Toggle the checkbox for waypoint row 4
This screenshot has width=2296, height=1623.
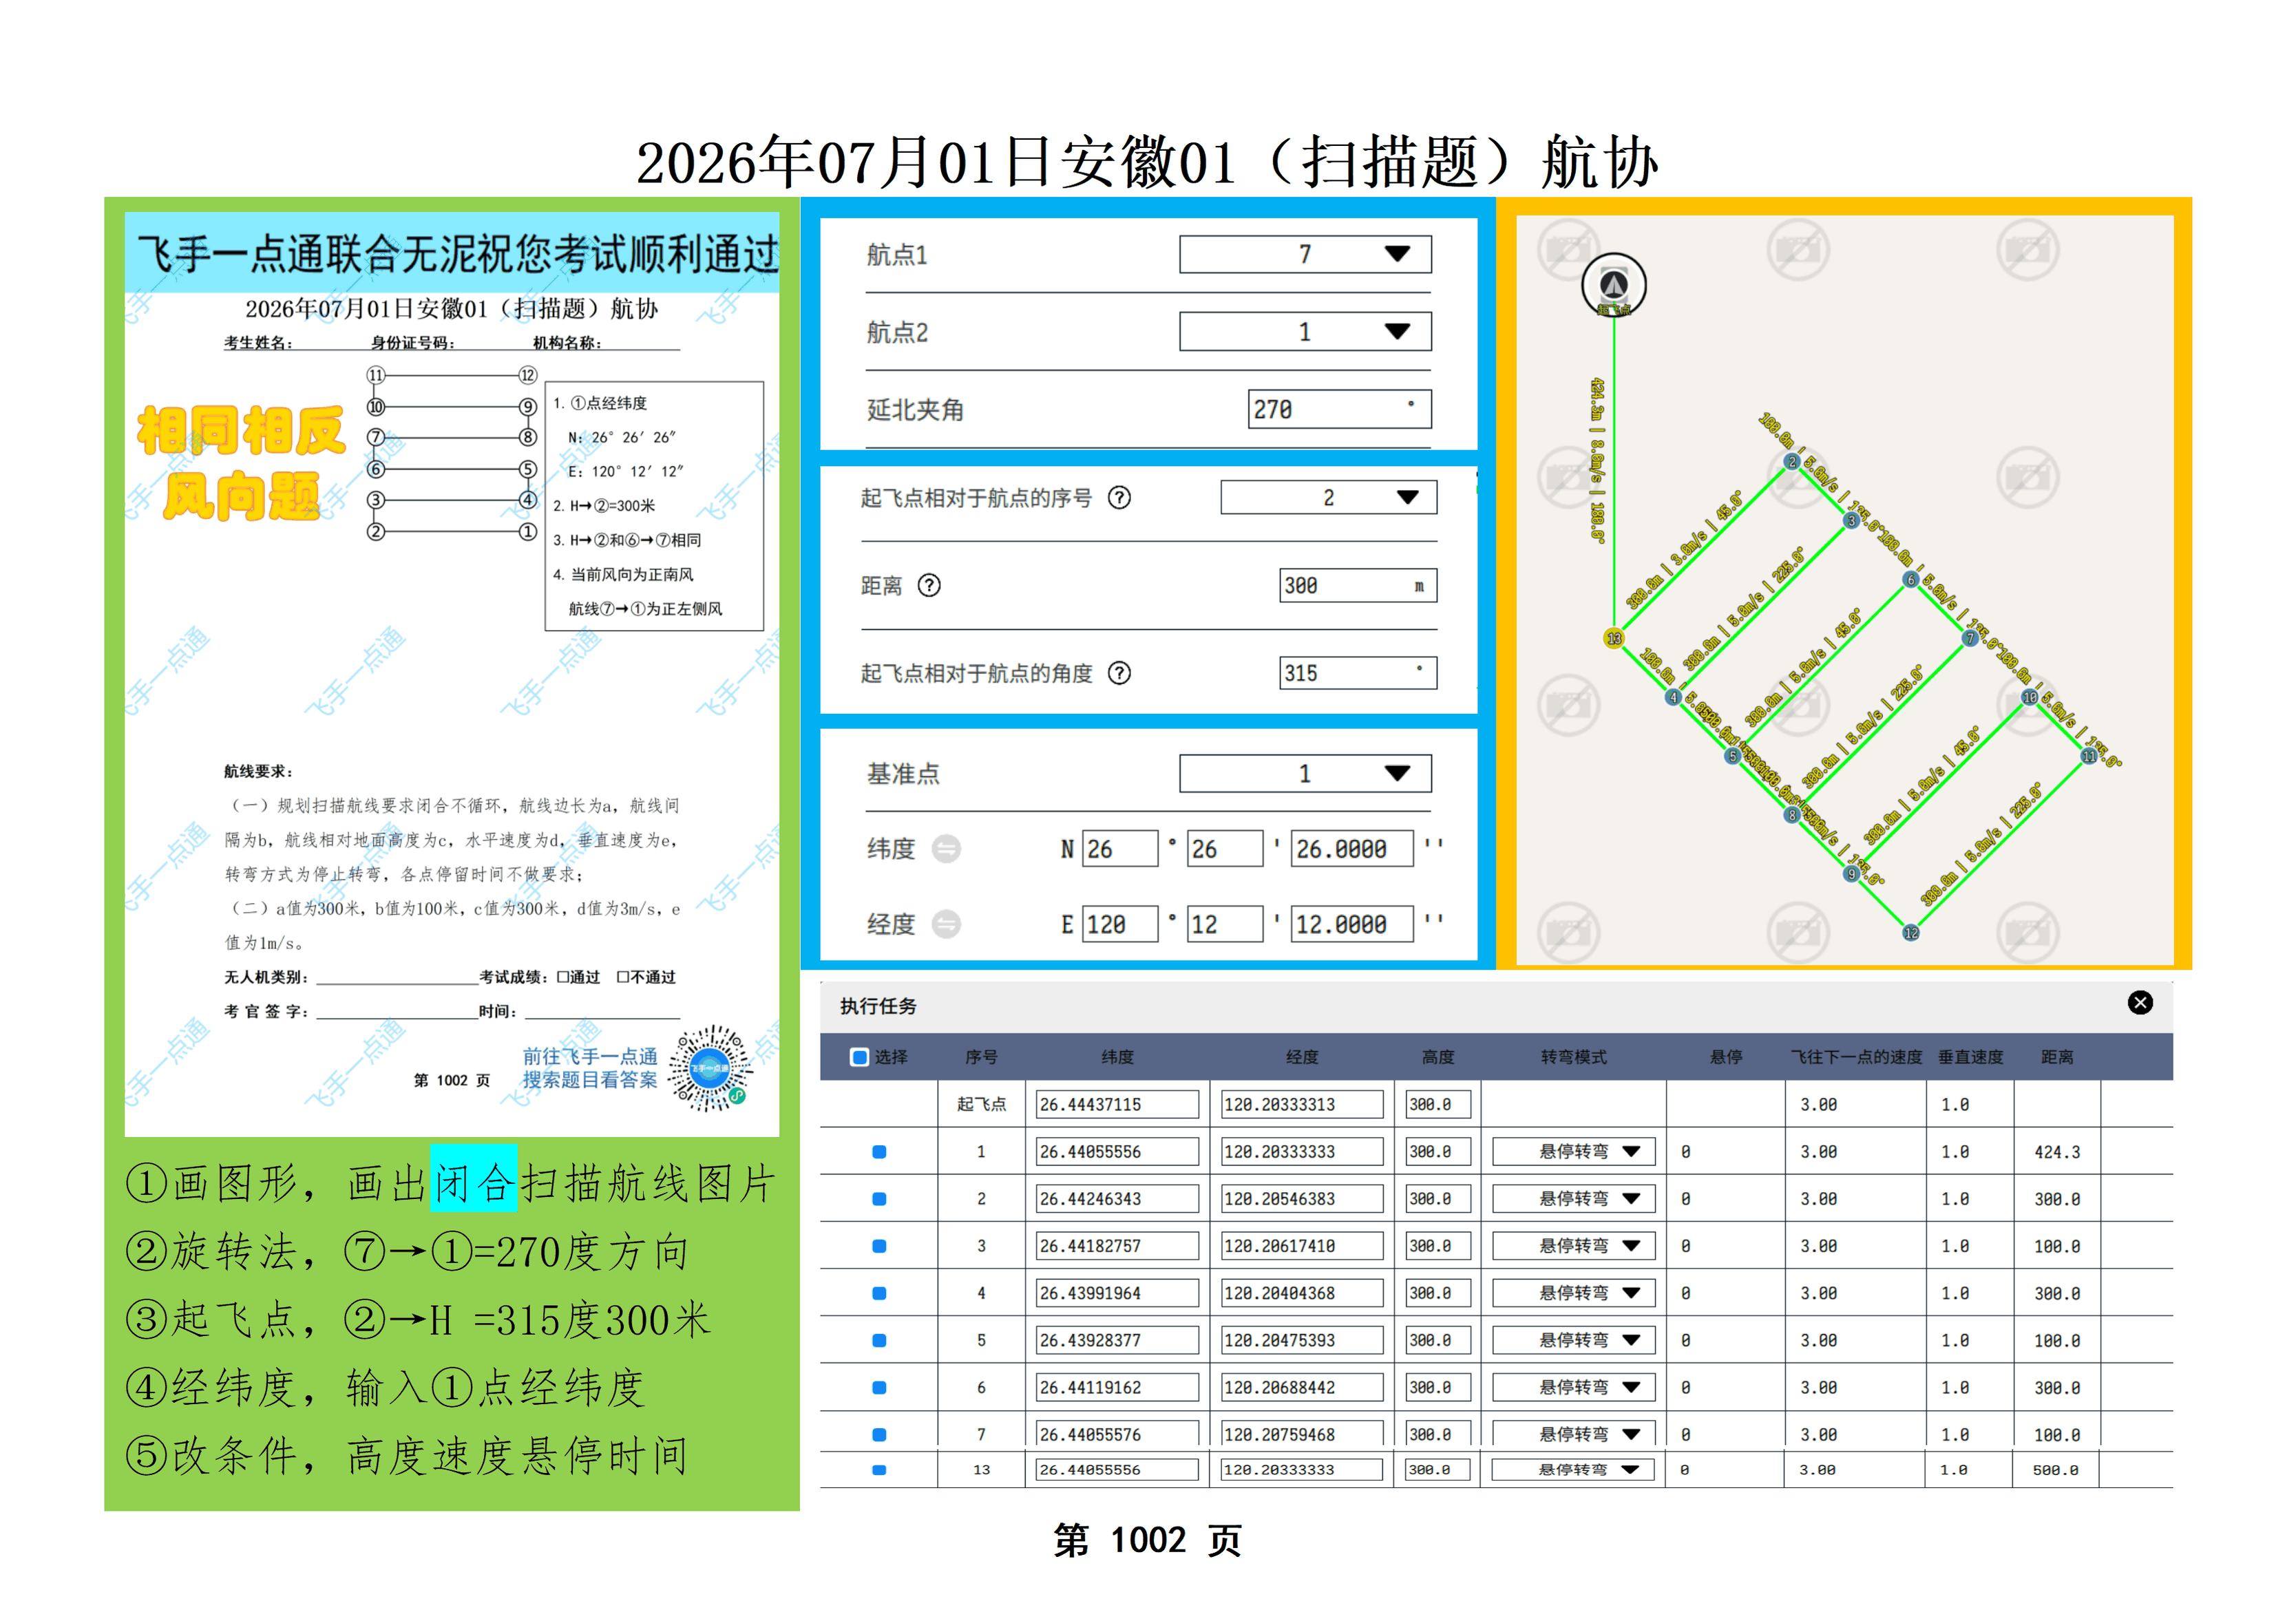pos(879,1293)
